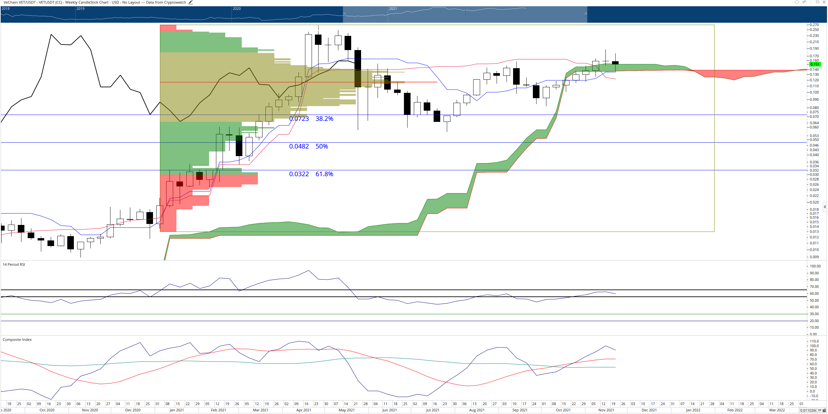
Task: Edit the chart title with the pencil icon
Action: [191, 2]
